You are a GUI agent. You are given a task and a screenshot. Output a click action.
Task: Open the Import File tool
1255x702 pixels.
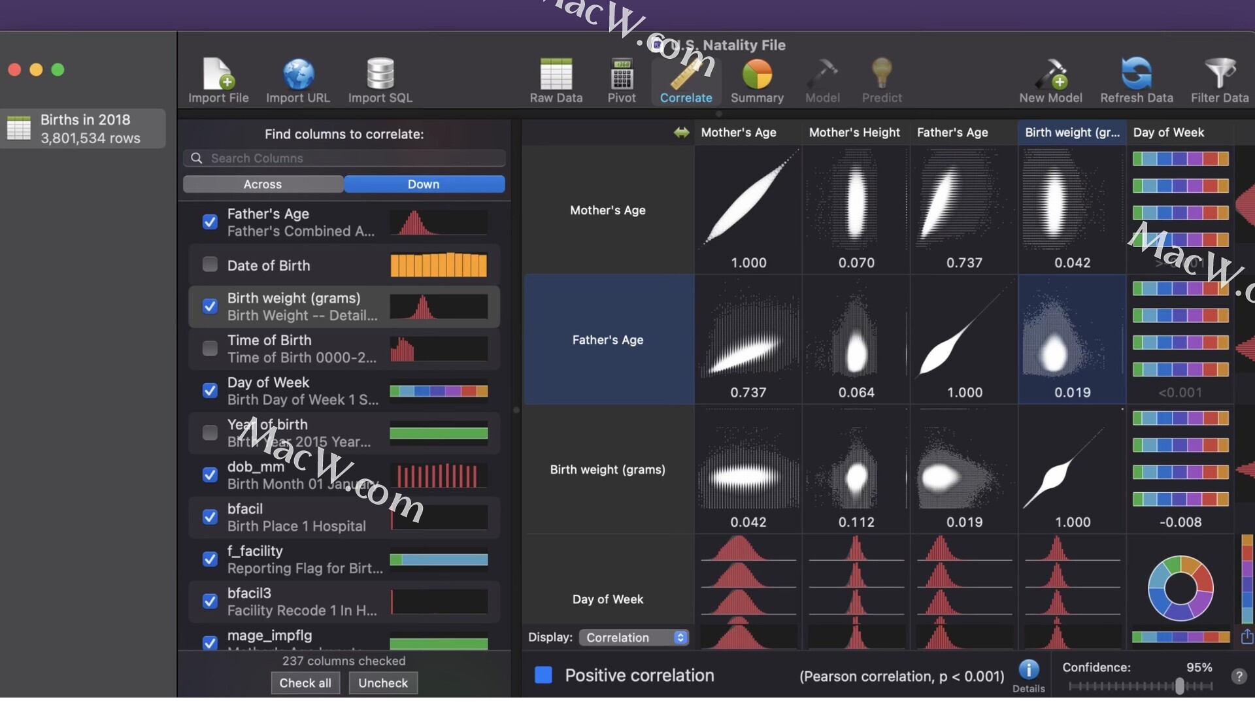pos(218,81)
